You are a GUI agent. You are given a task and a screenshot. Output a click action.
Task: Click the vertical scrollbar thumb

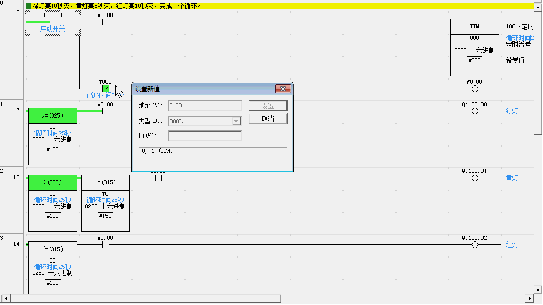[538, 73]
